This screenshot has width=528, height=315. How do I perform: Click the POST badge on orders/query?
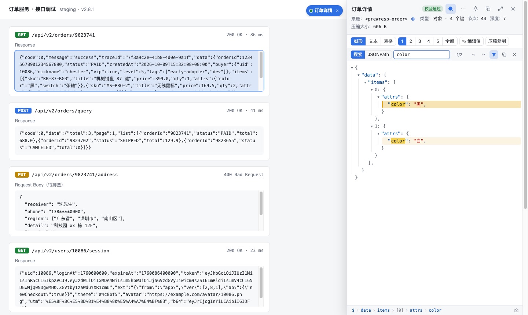[23, 111]
